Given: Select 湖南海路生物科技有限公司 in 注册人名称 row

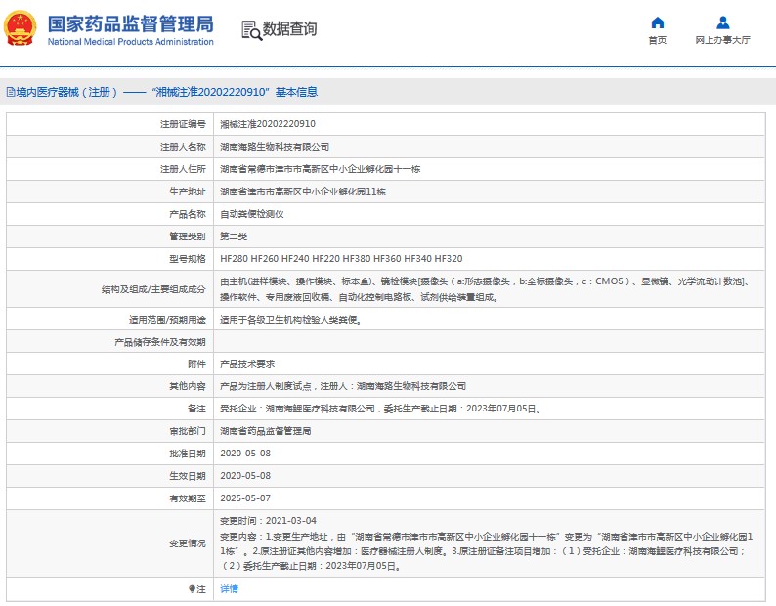Looking at the screenshot, I should [275, 147].
